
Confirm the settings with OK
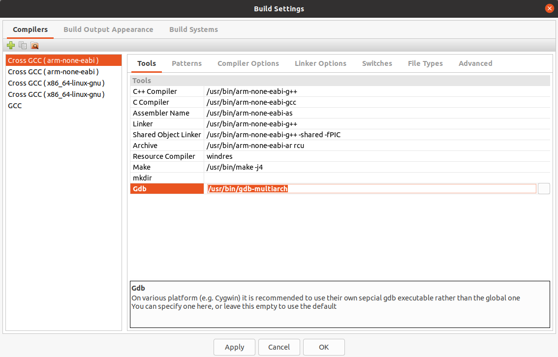pos(324,347)
